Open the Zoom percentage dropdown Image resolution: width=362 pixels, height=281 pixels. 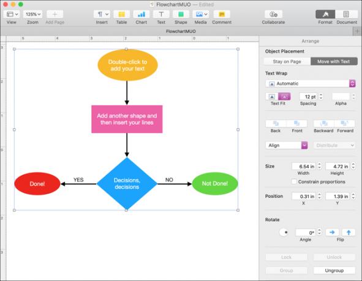pos(33,14)
